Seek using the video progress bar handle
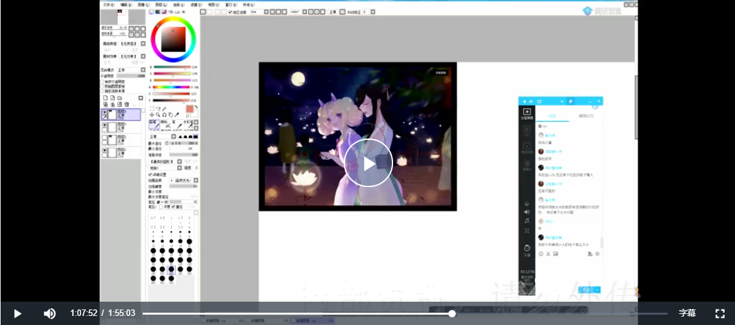The height and width of the screenshot is (325, 735). [452, 313]
